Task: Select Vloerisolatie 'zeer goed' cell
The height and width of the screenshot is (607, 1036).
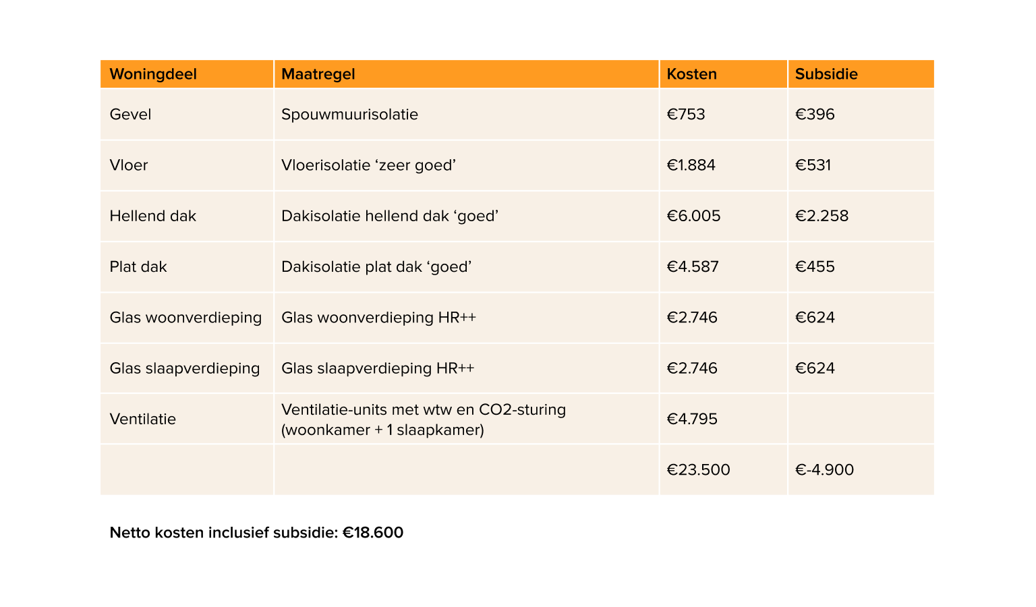Action: [x=369, y=165]
